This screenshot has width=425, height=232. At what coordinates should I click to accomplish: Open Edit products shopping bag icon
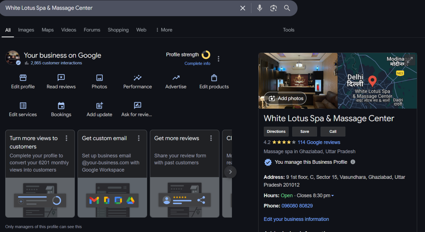214,78
